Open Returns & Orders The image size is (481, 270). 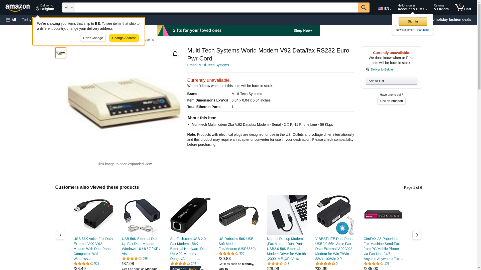pyautogui.click(x=441, y=7)
